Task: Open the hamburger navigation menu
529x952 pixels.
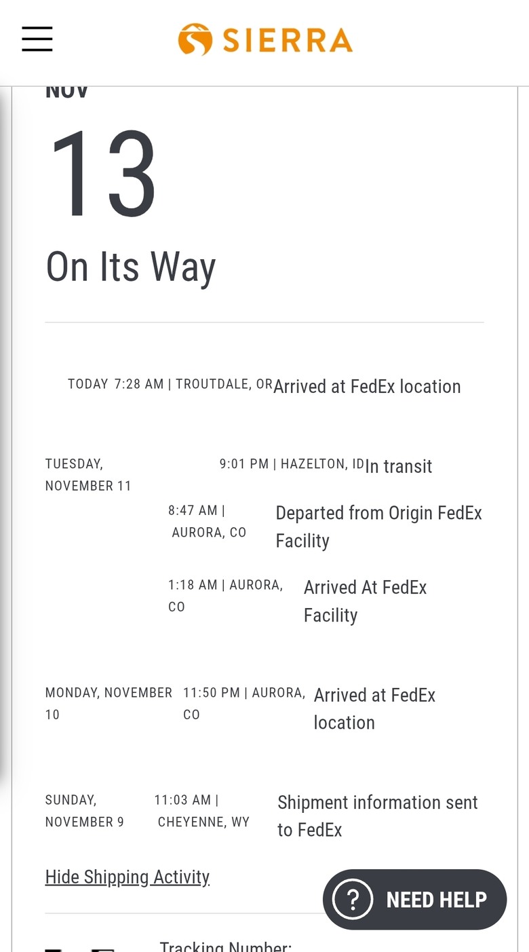Action: click(37, 39)
